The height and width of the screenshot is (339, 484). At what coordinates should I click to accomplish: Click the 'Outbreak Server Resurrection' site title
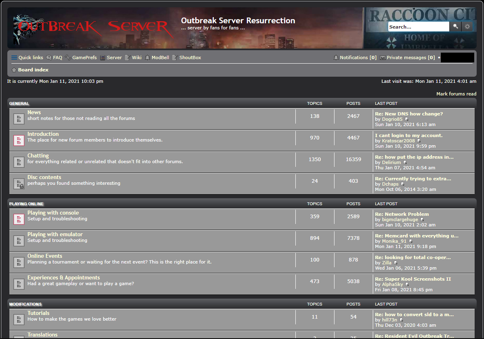tap(238, 21)
